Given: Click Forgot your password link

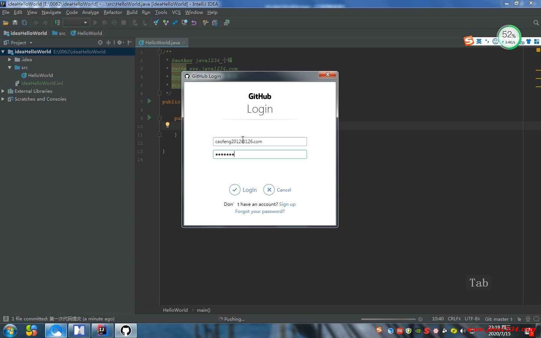Looking at the screenshot, I should [260, 211].
